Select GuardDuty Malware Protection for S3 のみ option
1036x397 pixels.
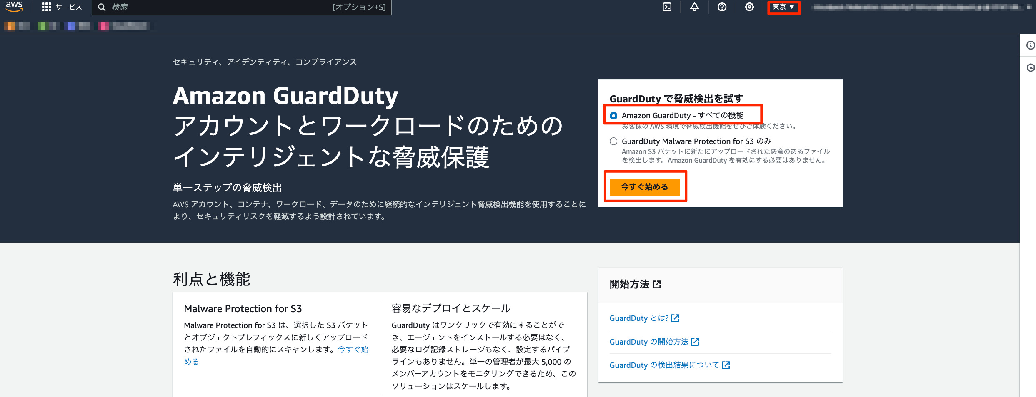pos(613,141)
